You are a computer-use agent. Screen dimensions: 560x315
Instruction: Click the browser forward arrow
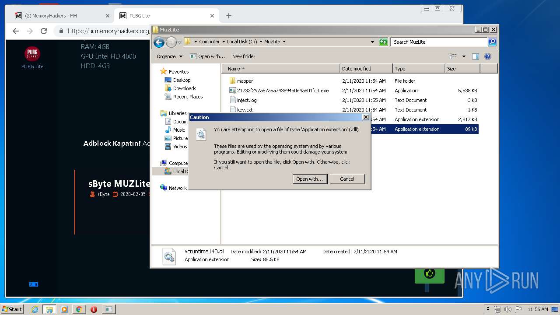coord(30,31)
